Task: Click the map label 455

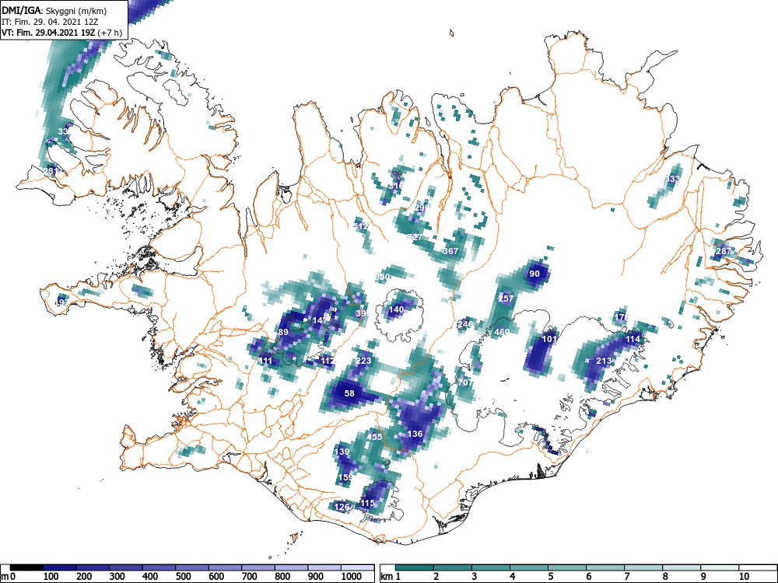Action: tap(375, 437)
